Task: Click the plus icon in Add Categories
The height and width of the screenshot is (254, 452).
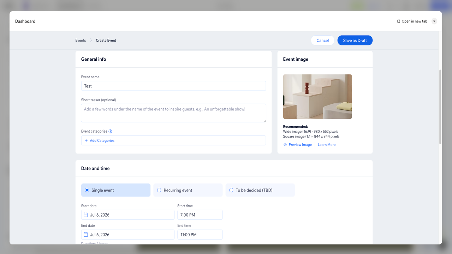Action: point(86,140)
